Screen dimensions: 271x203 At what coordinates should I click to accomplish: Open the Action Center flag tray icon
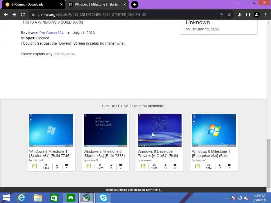click(233, 198)
